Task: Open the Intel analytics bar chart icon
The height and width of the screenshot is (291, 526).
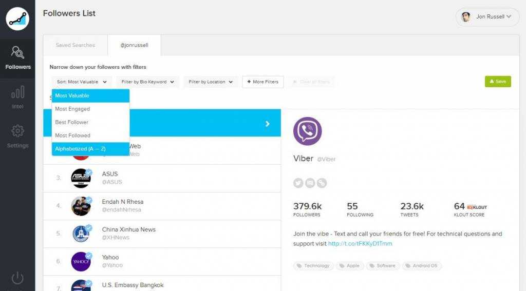Action: (17, 96)
